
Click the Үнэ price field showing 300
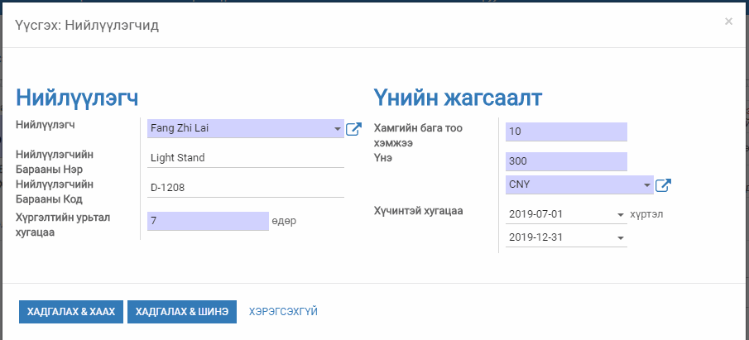coord(566,161)
